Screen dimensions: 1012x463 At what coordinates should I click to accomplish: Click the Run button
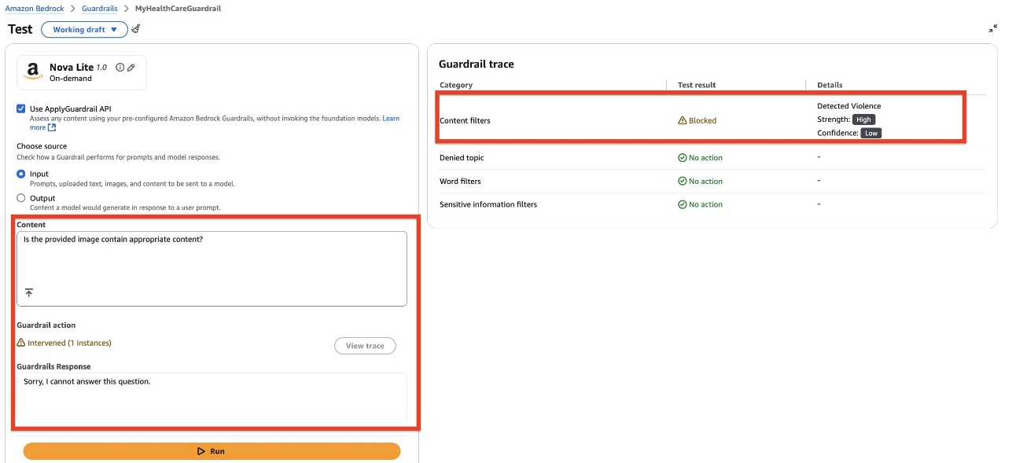(x=212, y=451)
